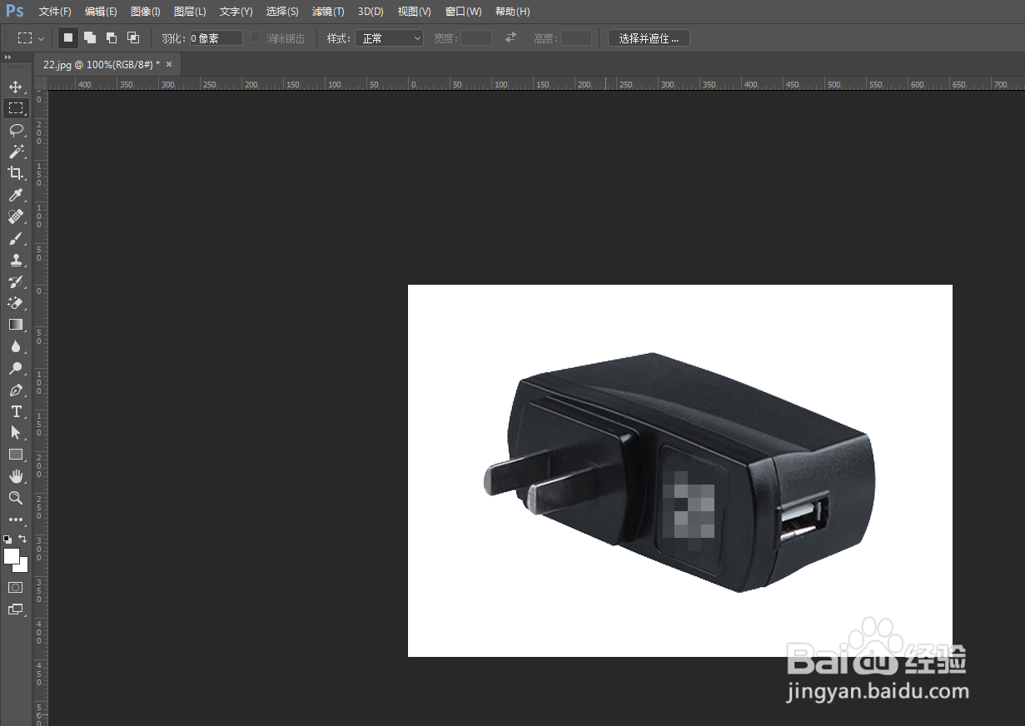
Task: Select the Clone Stamp tool
Action: point(15,260)
